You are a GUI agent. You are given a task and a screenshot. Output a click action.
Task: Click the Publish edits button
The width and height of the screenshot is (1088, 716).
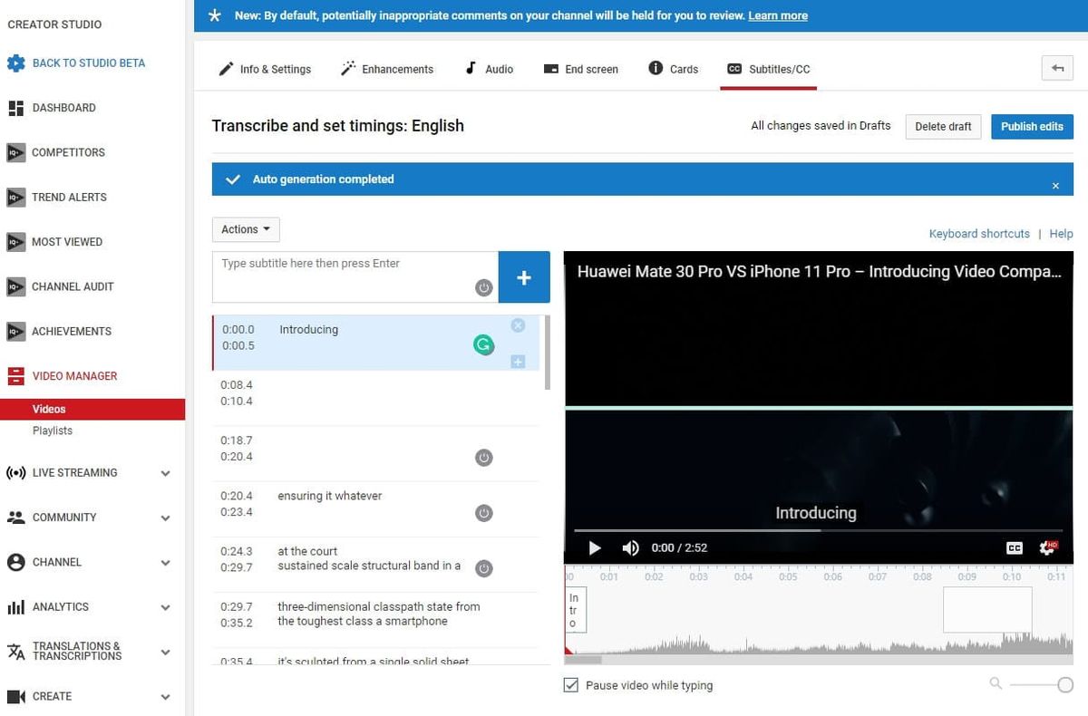(1032, 126)
